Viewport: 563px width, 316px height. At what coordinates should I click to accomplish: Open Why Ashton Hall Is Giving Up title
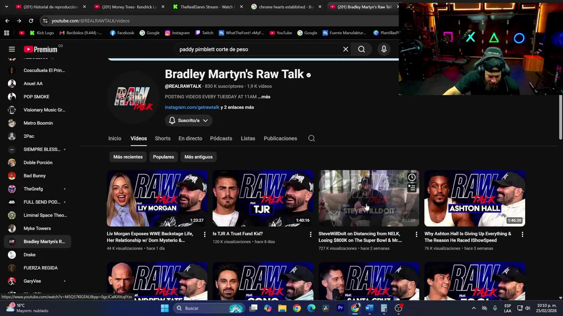coord(468,237)
